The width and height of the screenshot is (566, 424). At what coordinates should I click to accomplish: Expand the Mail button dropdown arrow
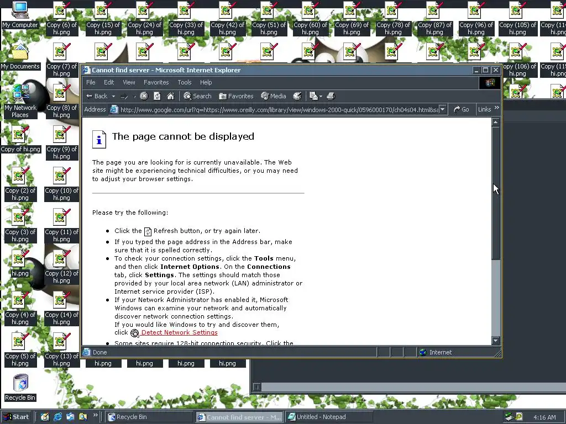point(321,96)
